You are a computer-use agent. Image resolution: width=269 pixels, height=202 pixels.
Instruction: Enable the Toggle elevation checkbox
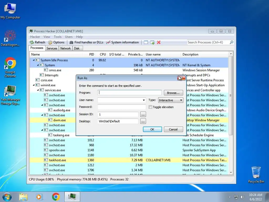click(150, 107)
